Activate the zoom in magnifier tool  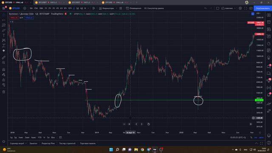[x=4, y=62]
